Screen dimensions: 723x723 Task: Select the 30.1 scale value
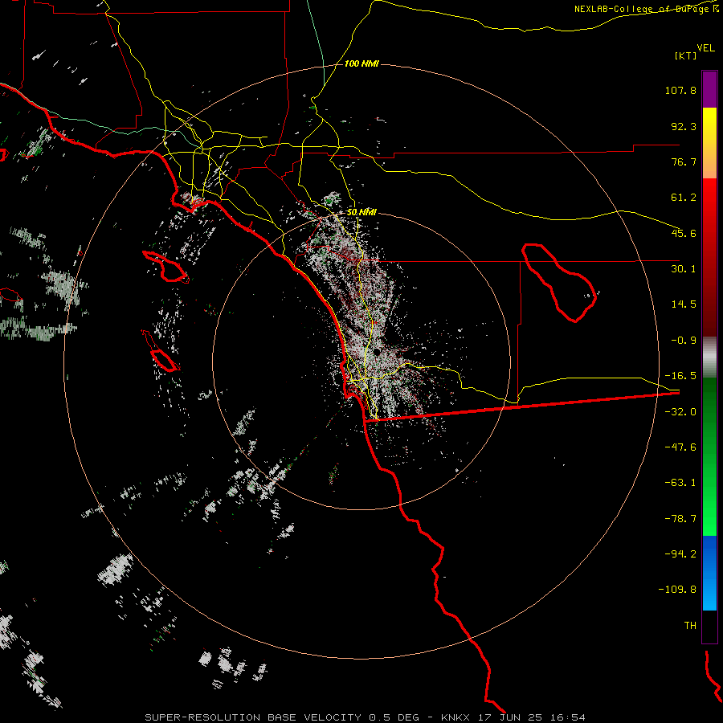[x=684, y=269]
